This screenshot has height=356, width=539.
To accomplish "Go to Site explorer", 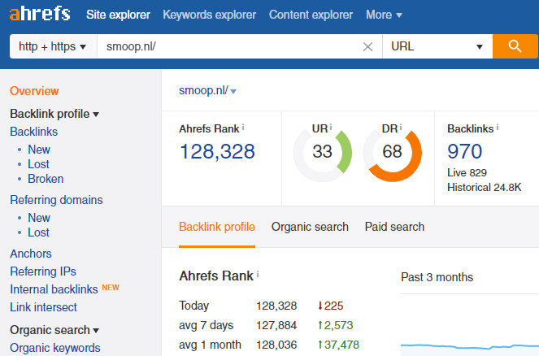I will (x=118, y=15).
